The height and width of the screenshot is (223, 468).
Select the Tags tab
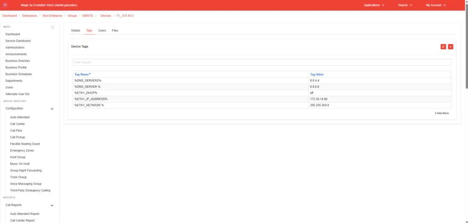(x=89, y=31)
